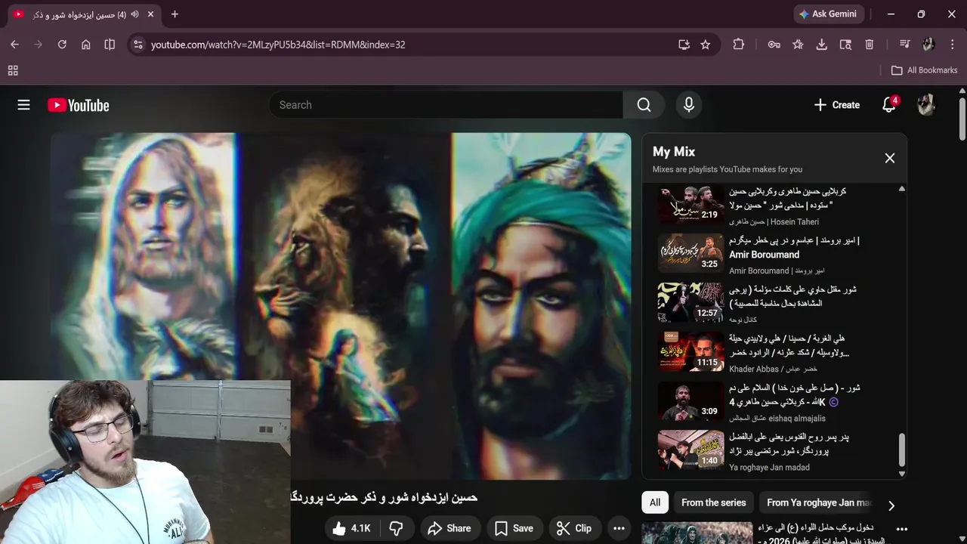Go back in browser history
Image resolution: width=967 pixels, height=544 pixels.
[x=14, y=45]
